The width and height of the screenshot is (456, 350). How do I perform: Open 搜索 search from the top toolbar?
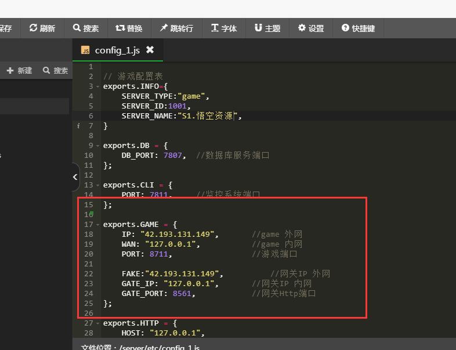[x=85, y=28]
